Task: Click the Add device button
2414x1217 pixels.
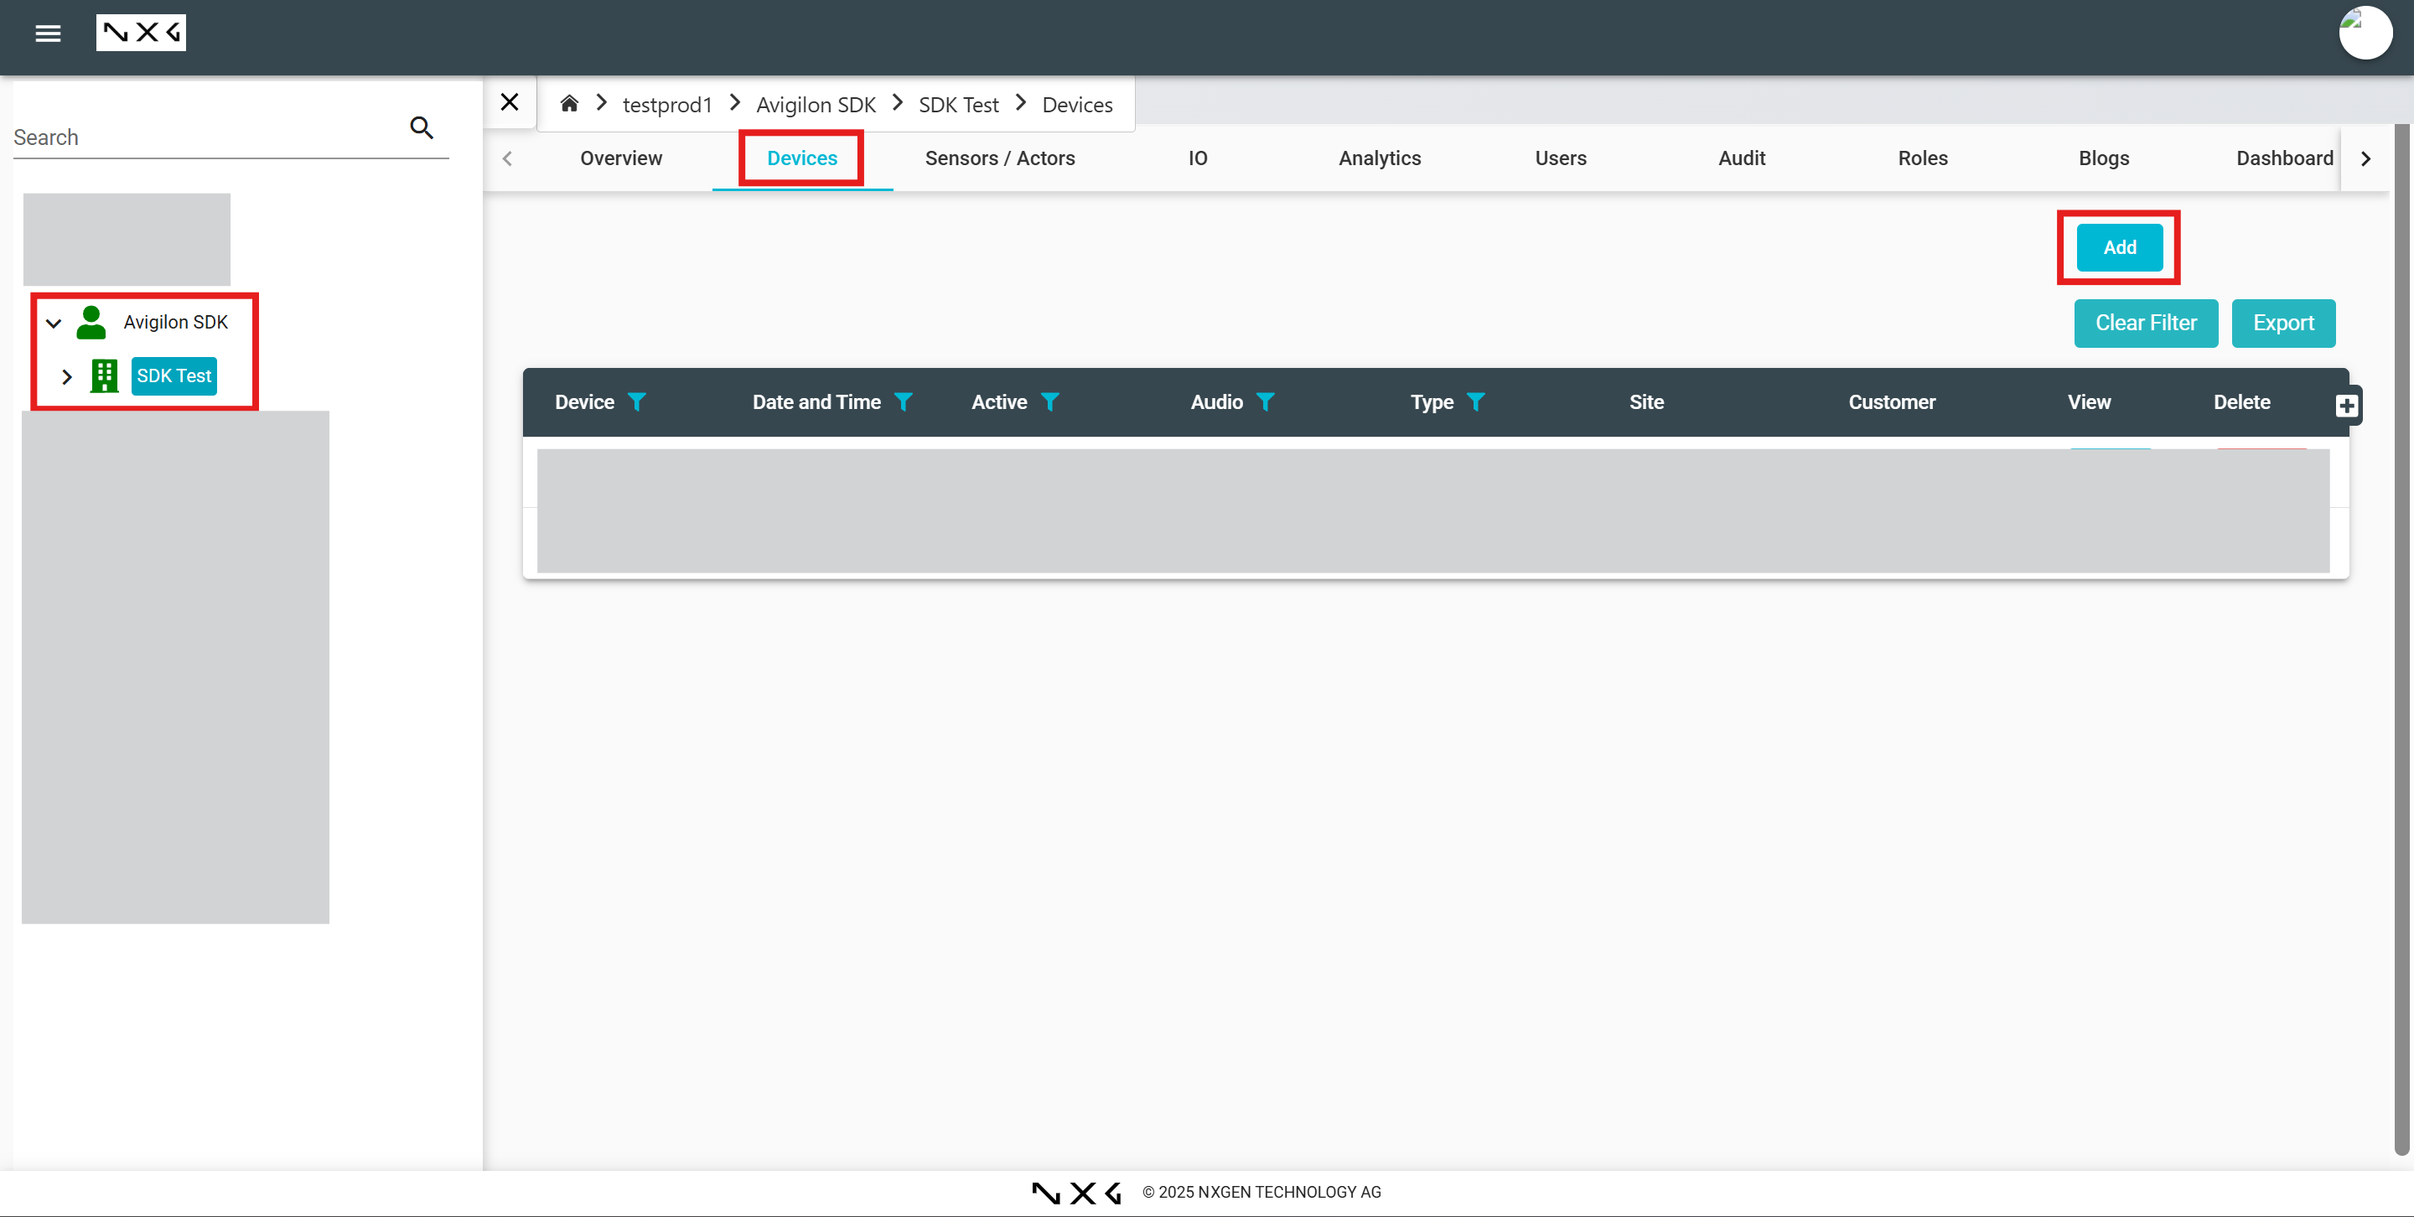Action: pos(2119,247)
